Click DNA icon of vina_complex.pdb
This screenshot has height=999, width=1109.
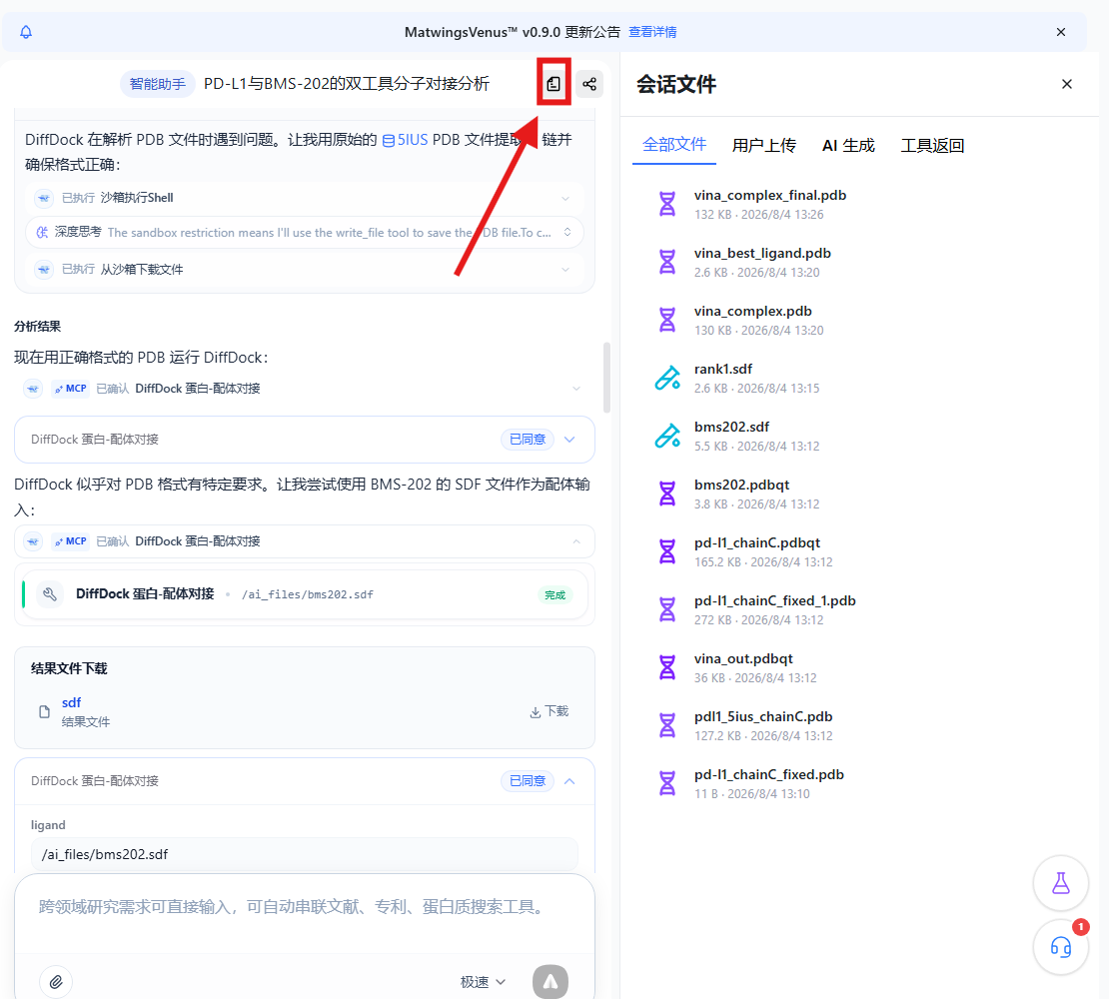click(667, 321)
